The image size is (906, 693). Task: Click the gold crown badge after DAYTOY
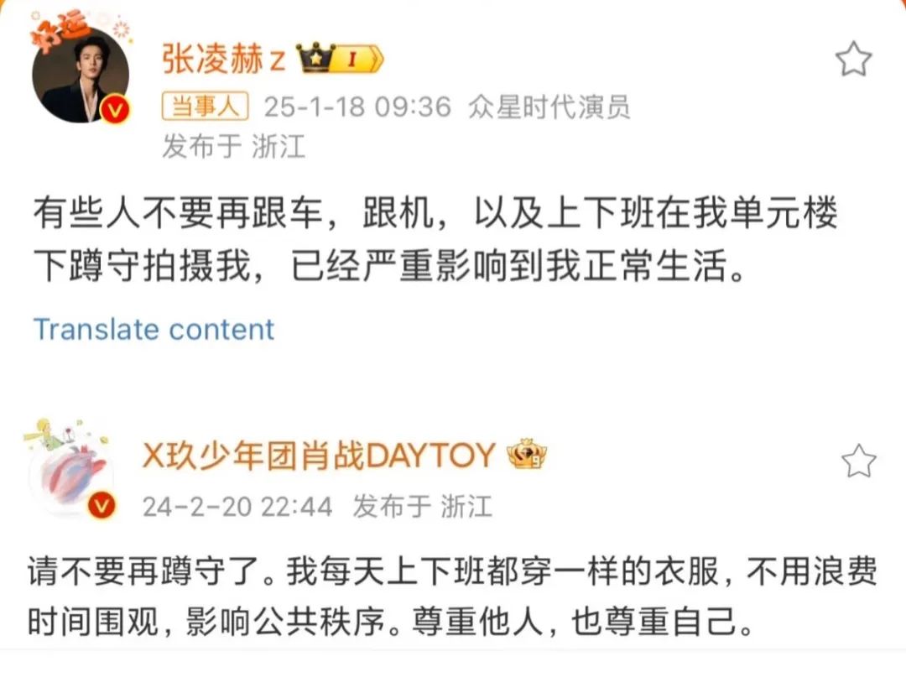[x=528, y=454]
